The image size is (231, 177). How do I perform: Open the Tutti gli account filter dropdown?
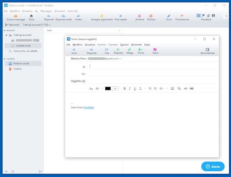pos(36,25)
